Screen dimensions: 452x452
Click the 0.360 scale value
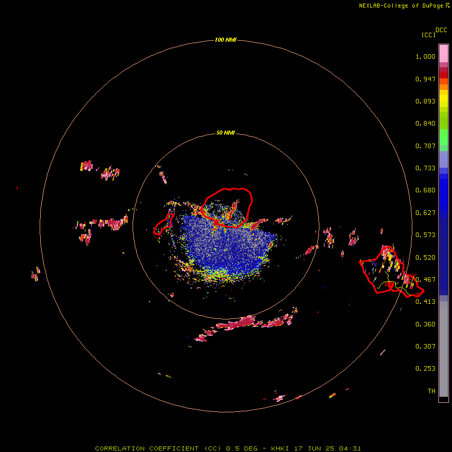click(425, 324)
